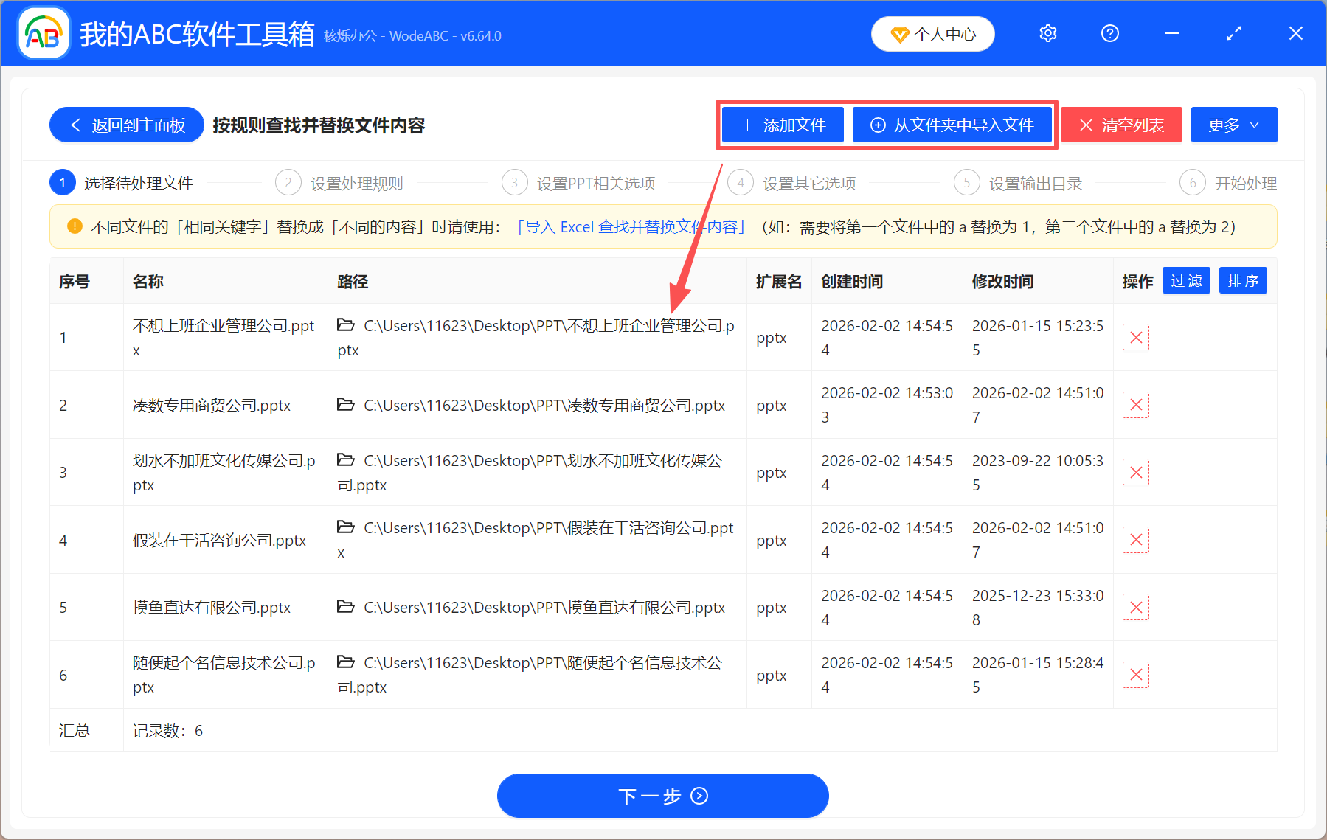Open the 导入 Excel 查找并替换文件内容 link
Image resolution: width=1327 pixels, height=840 pixels.
coord(631,226)
